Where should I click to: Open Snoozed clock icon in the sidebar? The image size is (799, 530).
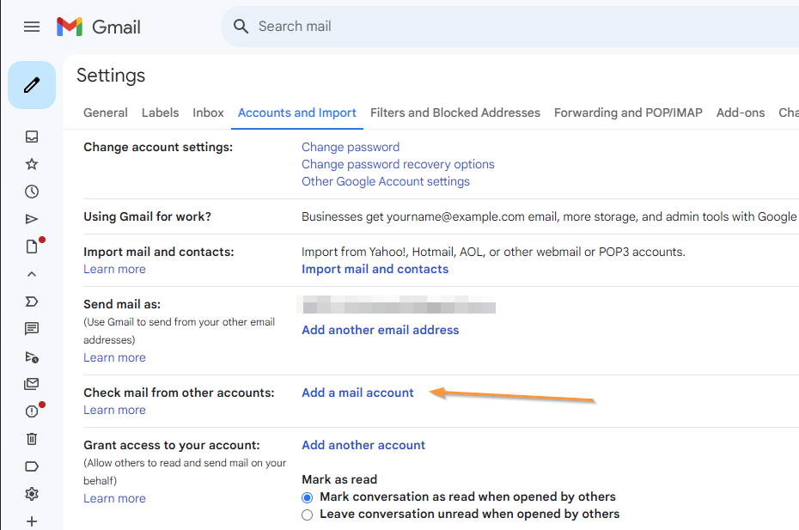[x=32, y=192]
